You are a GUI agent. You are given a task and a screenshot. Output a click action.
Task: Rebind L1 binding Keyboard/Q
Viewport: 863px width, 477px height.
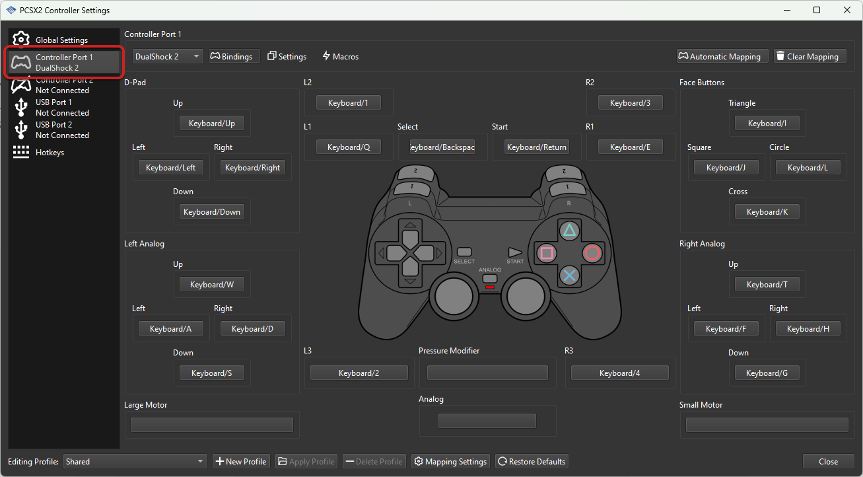point(349,147)
